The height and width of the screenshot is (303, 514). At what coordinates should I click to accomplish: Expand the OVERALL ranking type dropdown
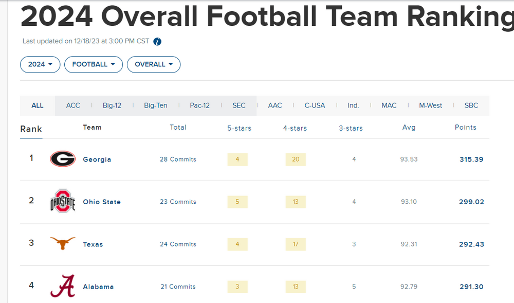[154, 64]
